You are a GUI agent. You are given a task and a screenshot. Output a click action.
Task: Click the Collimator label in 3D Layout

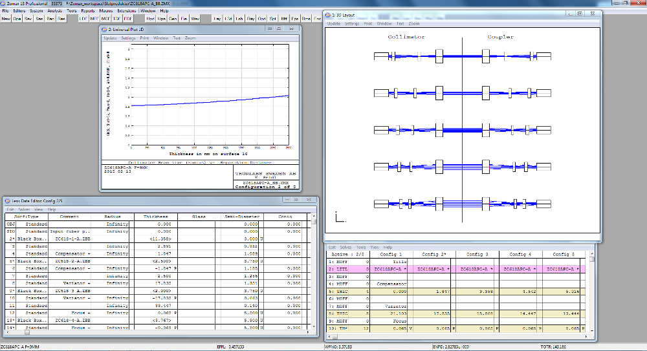[406, 37]
